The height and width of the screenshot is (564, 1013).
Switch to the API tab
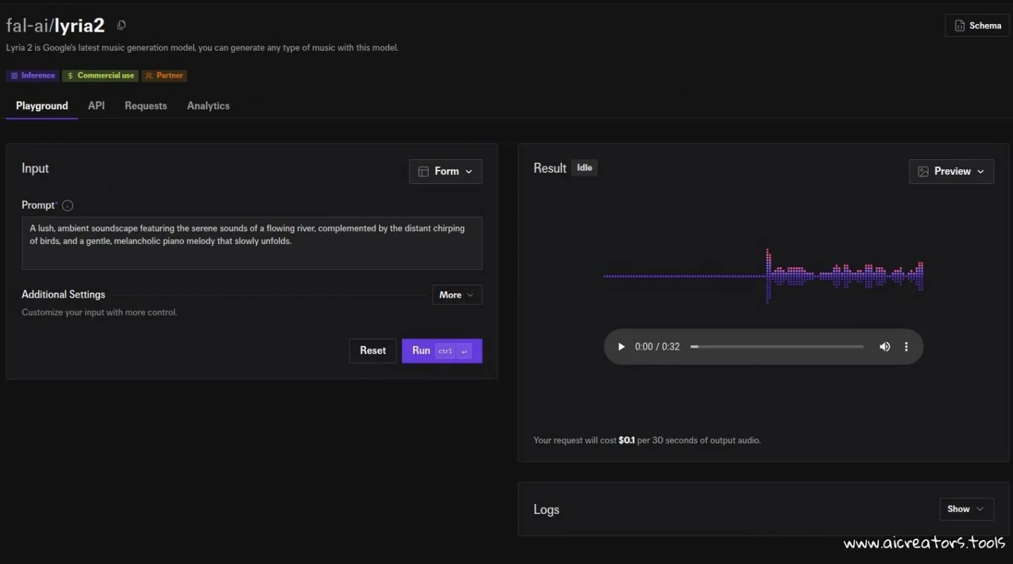[96, 106]
